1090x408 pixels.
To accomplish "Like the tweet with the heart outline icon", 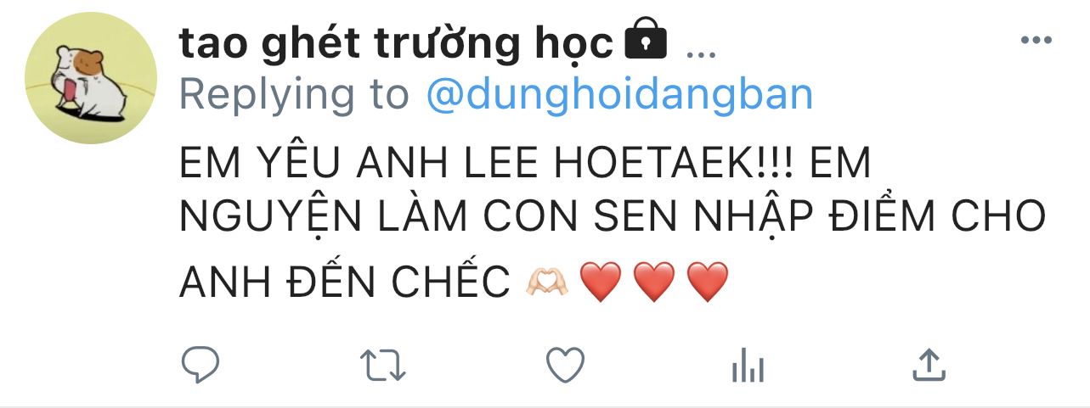I will pos(565,366).
